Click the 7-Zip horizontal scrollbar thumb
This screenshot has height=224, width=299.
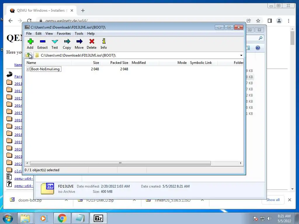point(120,163)
